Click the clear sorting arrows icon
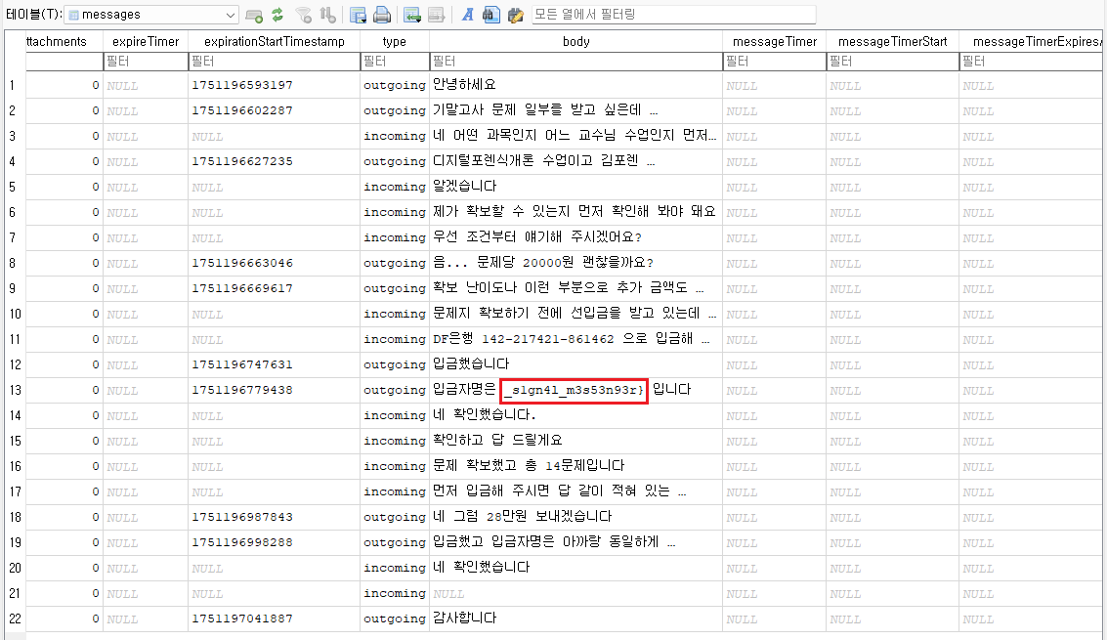1107x640 pixels. [x=327, y=15]
